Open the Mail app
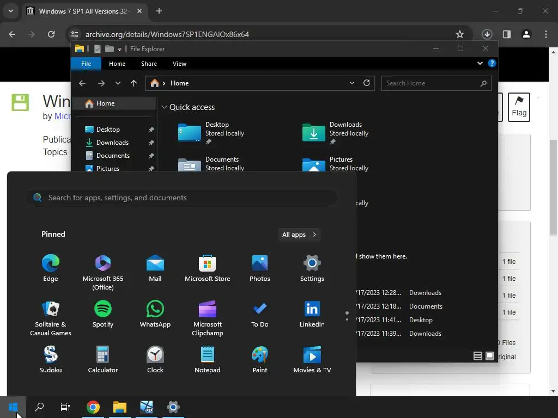The image size is (558, 418). click(155, 268)
